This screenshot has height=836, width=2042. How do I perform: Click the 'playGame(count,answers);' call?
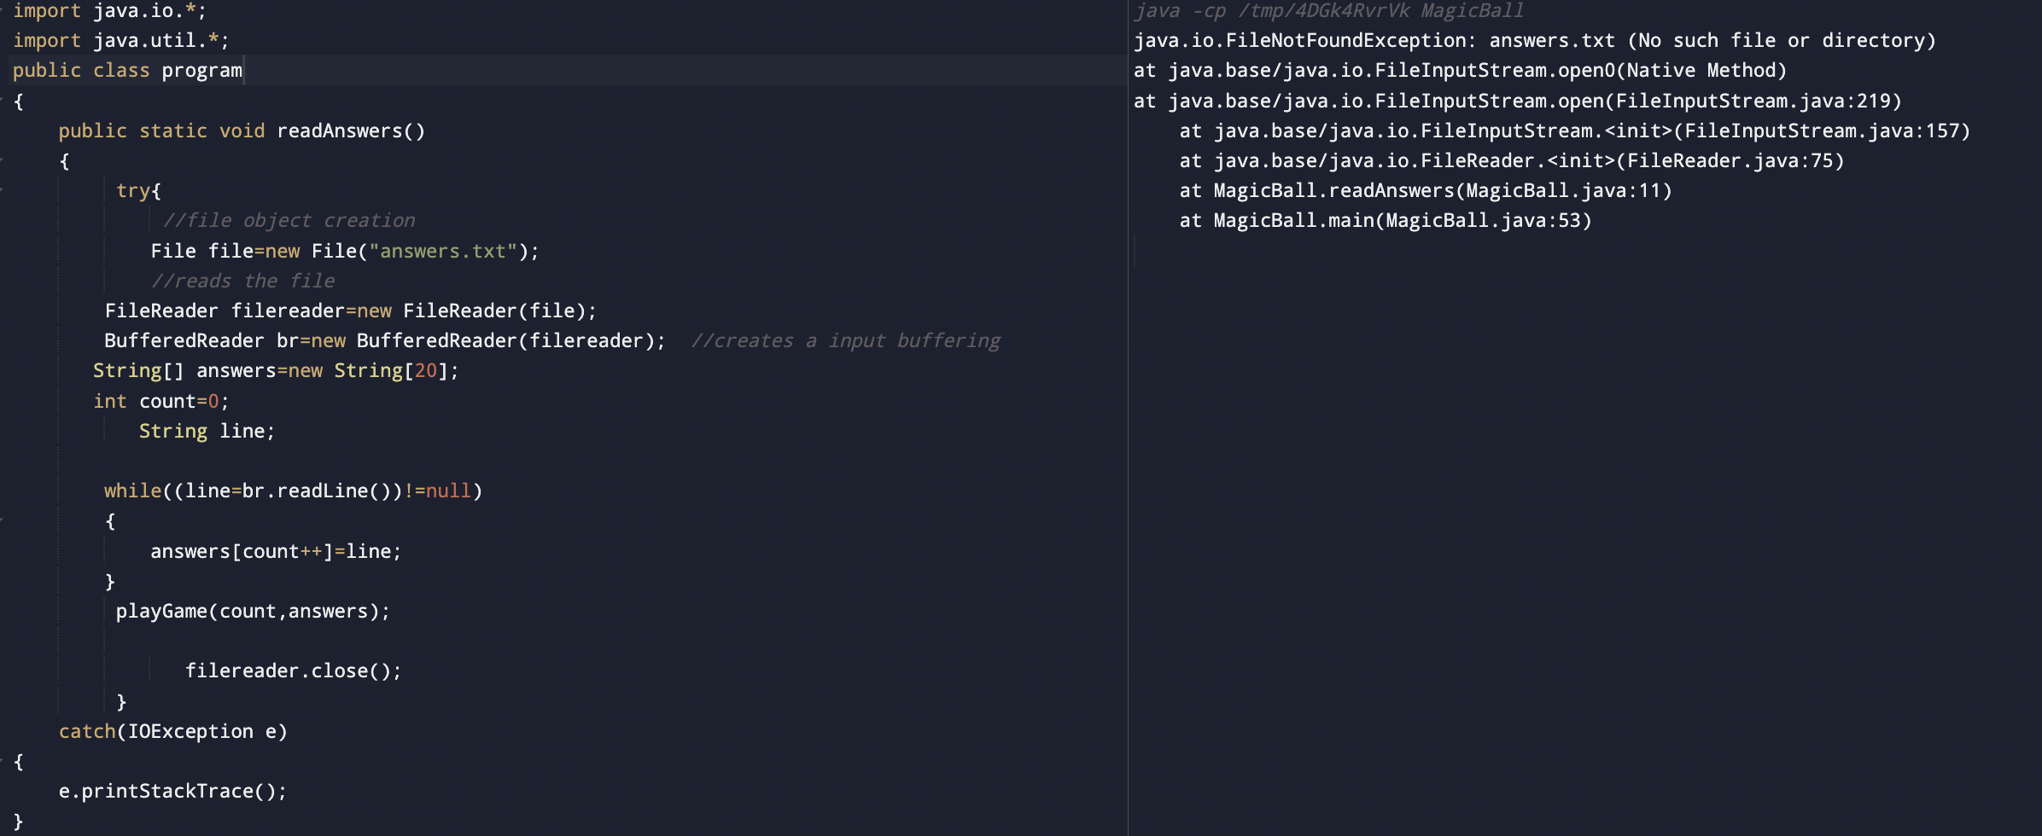(253, 611)
